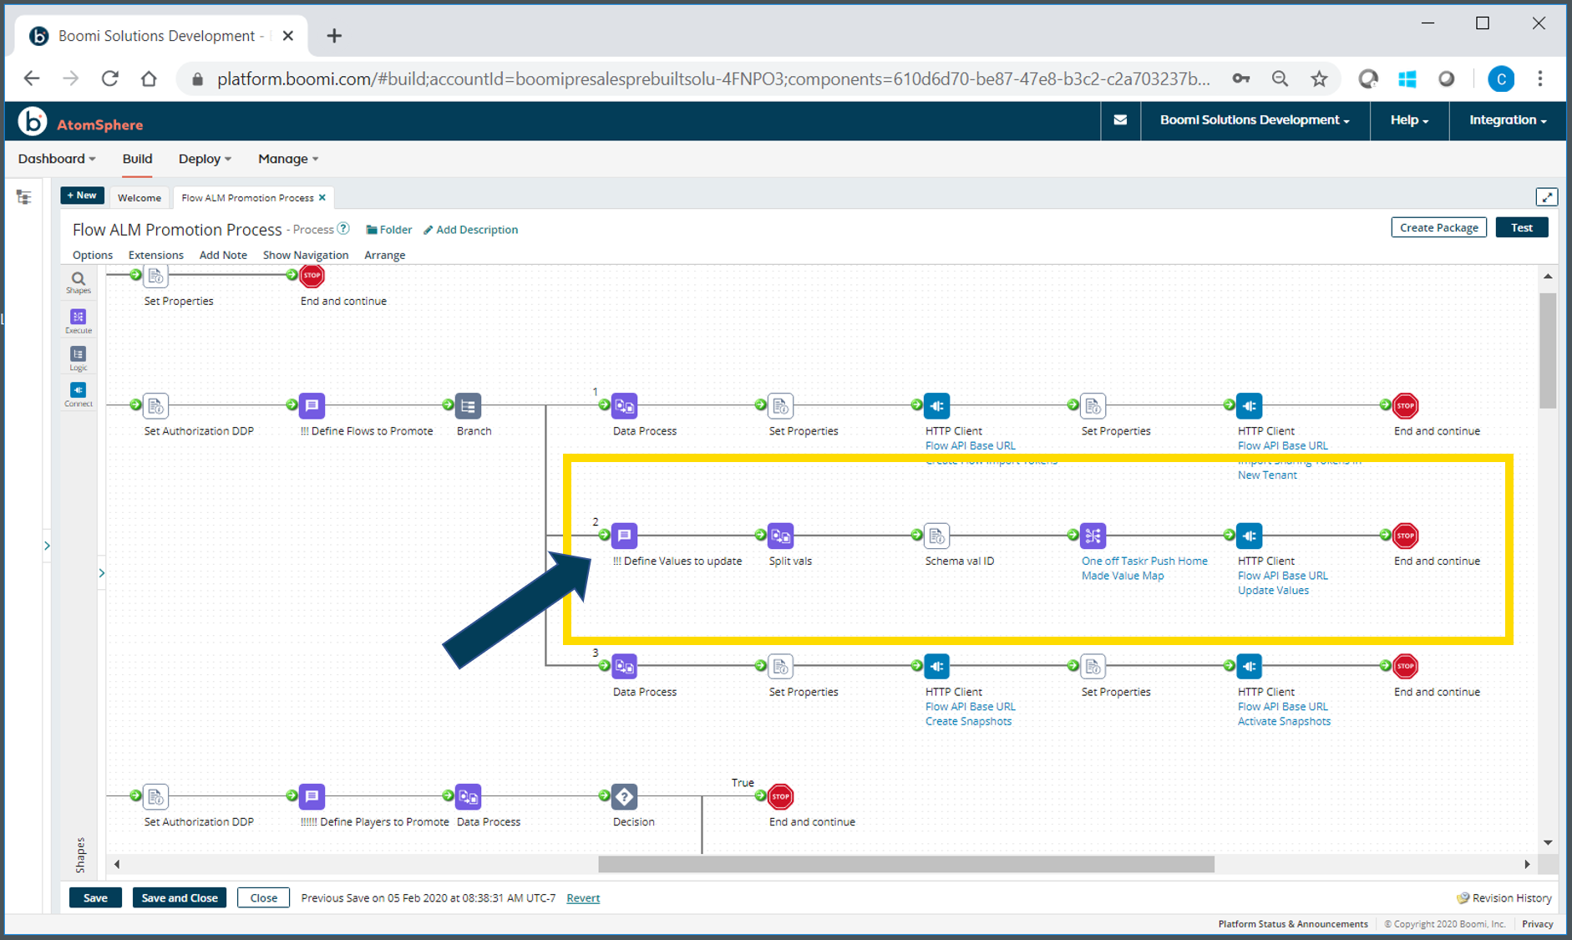Click the browser address bar URL

point(712,79)
